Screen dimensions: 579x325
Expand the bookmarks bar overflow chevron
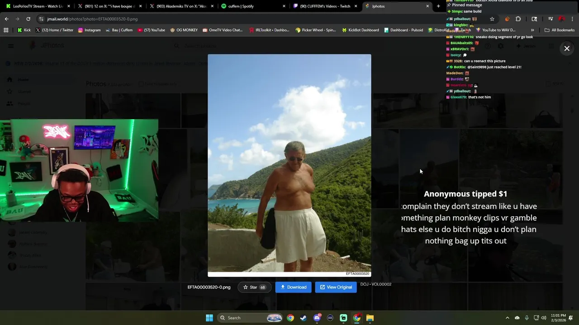(x=532, y=30)
